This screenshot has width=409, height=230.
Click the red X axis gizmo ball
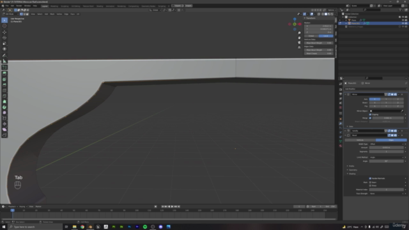coord(300,24)
